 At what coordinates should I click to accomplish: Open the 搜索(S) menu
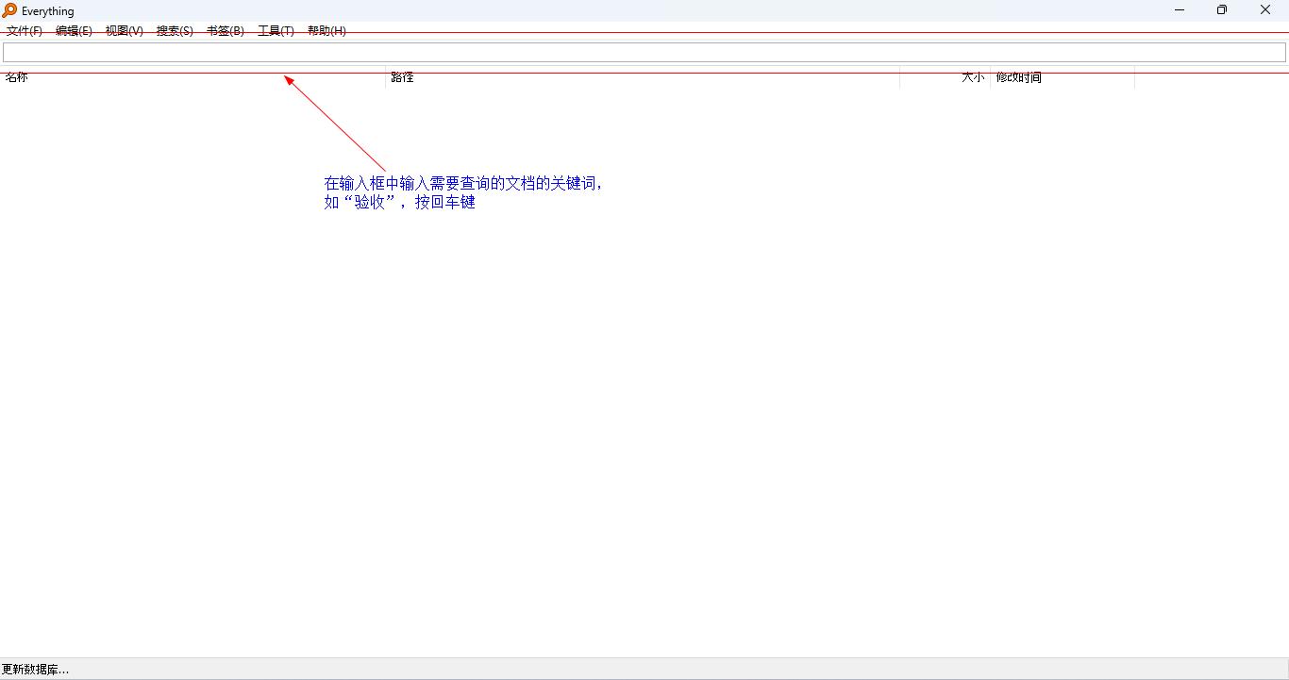tap(175, 31)
